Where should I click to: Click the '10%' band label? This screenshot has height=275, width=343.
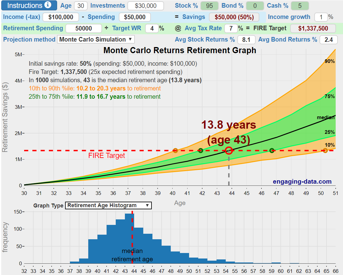click(x=330, y=145)
